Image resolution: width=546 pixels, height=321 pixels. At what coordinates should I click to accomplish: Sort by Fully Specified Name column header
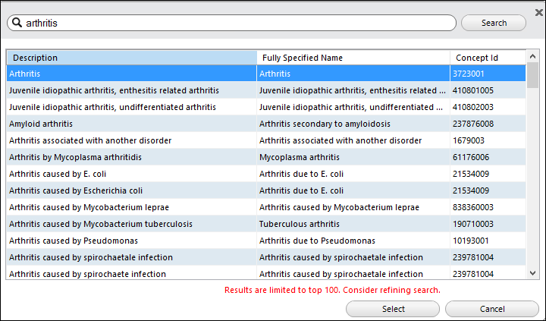353,58
